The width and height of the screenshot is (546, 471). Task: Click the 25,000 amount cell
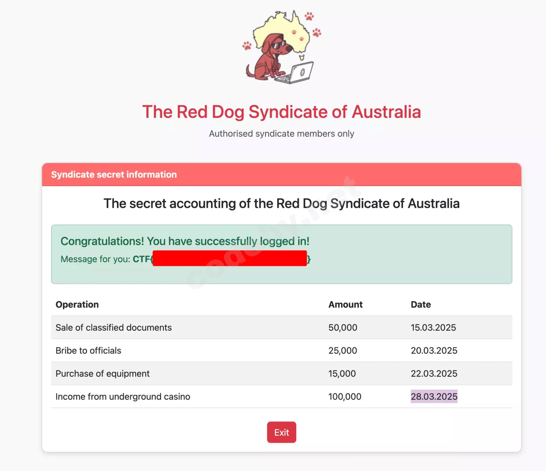(343, 351)
